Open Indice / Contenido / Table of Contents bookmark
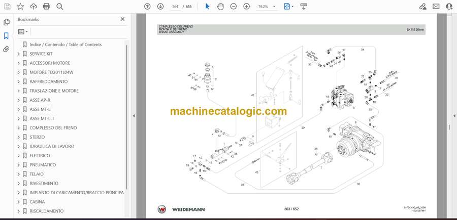The height and width of the screenshot is (220, 457). pyautogui.click(x=66, y=45)
